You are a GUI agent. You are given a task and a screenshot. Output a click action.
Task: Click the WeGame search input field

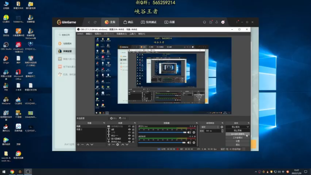point(66,35)
